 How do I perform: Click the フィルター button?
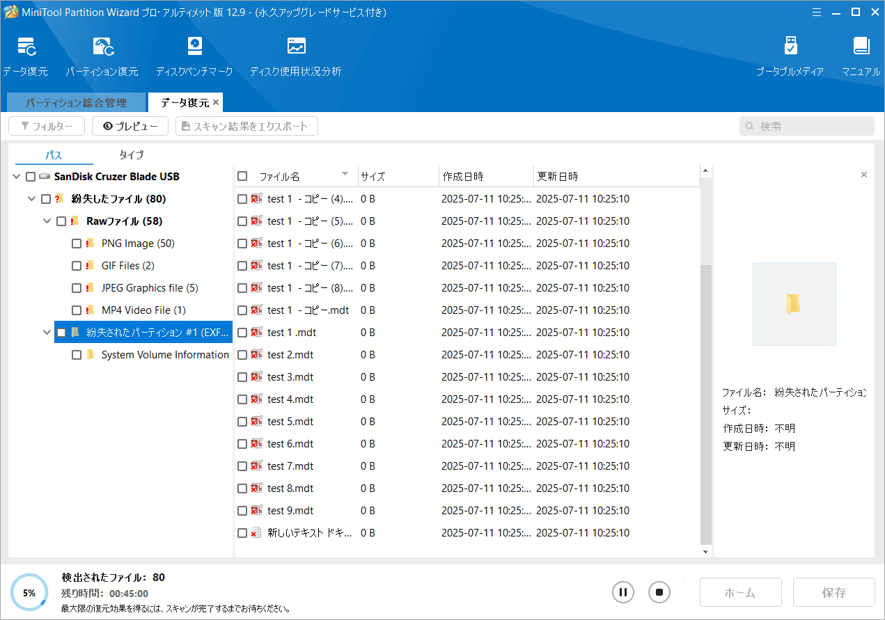pyautogui.click(x=47, y=126)
